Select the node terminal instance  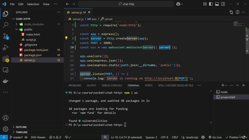tap(231, 92)
